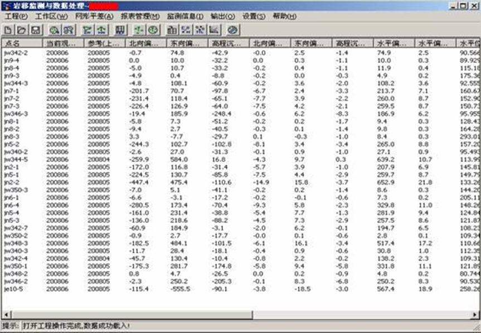Click the horizontal scrollbar left arrow
This screenshot has height=333, width=481.
[4, 315]
